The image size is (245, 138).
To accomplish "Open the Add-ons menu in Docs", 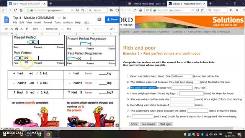I will point(68,23).
